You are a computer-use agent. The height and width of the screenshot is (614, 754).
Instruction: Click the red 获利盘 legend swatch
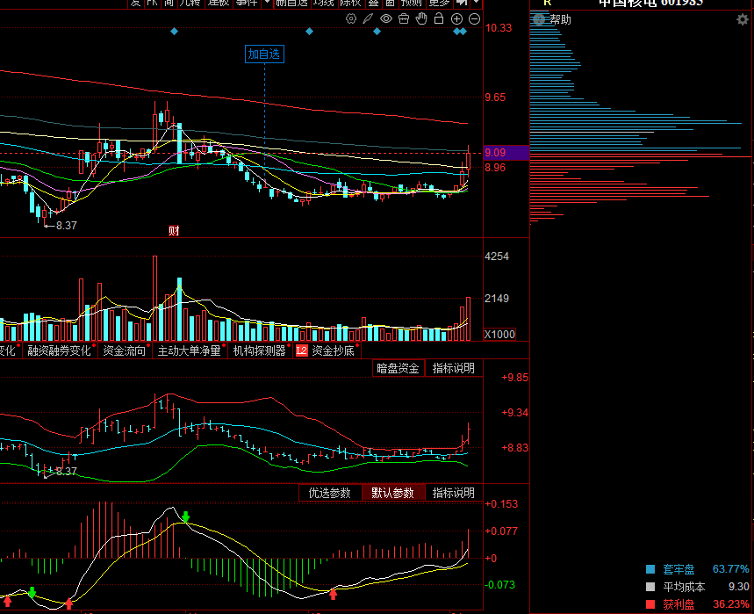650,603
